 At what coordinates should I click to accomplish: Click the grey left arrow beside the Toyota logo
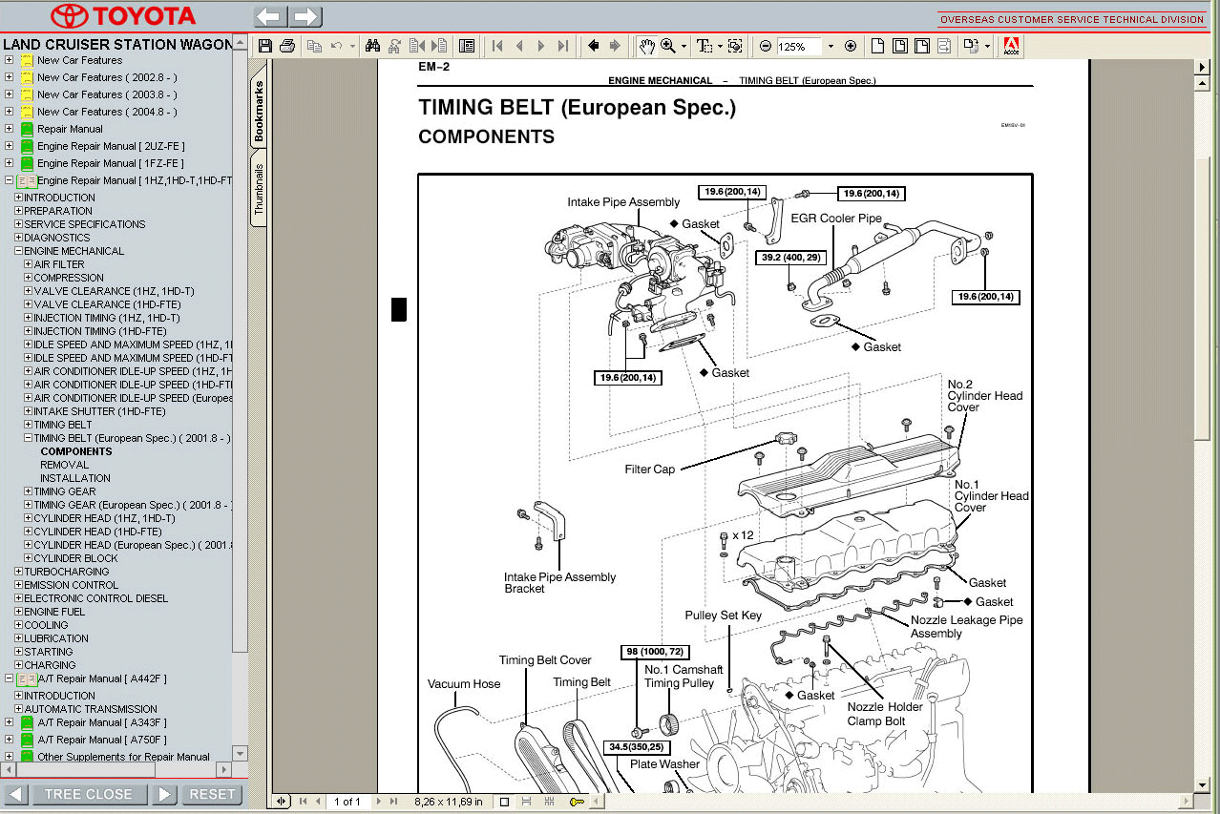(x=270, y=16)
